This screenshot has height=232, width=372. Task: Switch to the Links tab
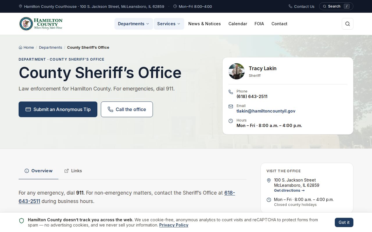coord(73,171)
